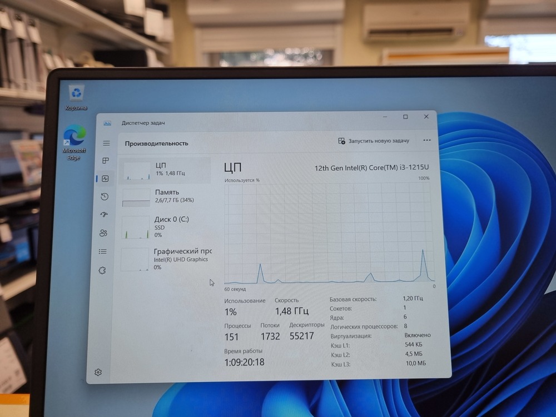This screenshot has width=556, height=417.
Task: Select the Details view icon
Action: pyautogui.click(x=103, y=251)
